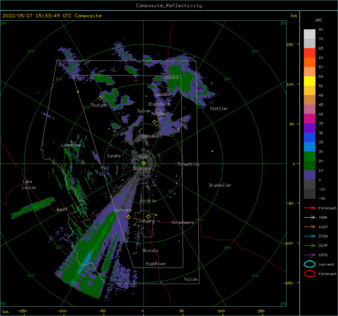Click the Airdrie label
Viewport: 338px width, 316px height.
[x=148, y=201]
